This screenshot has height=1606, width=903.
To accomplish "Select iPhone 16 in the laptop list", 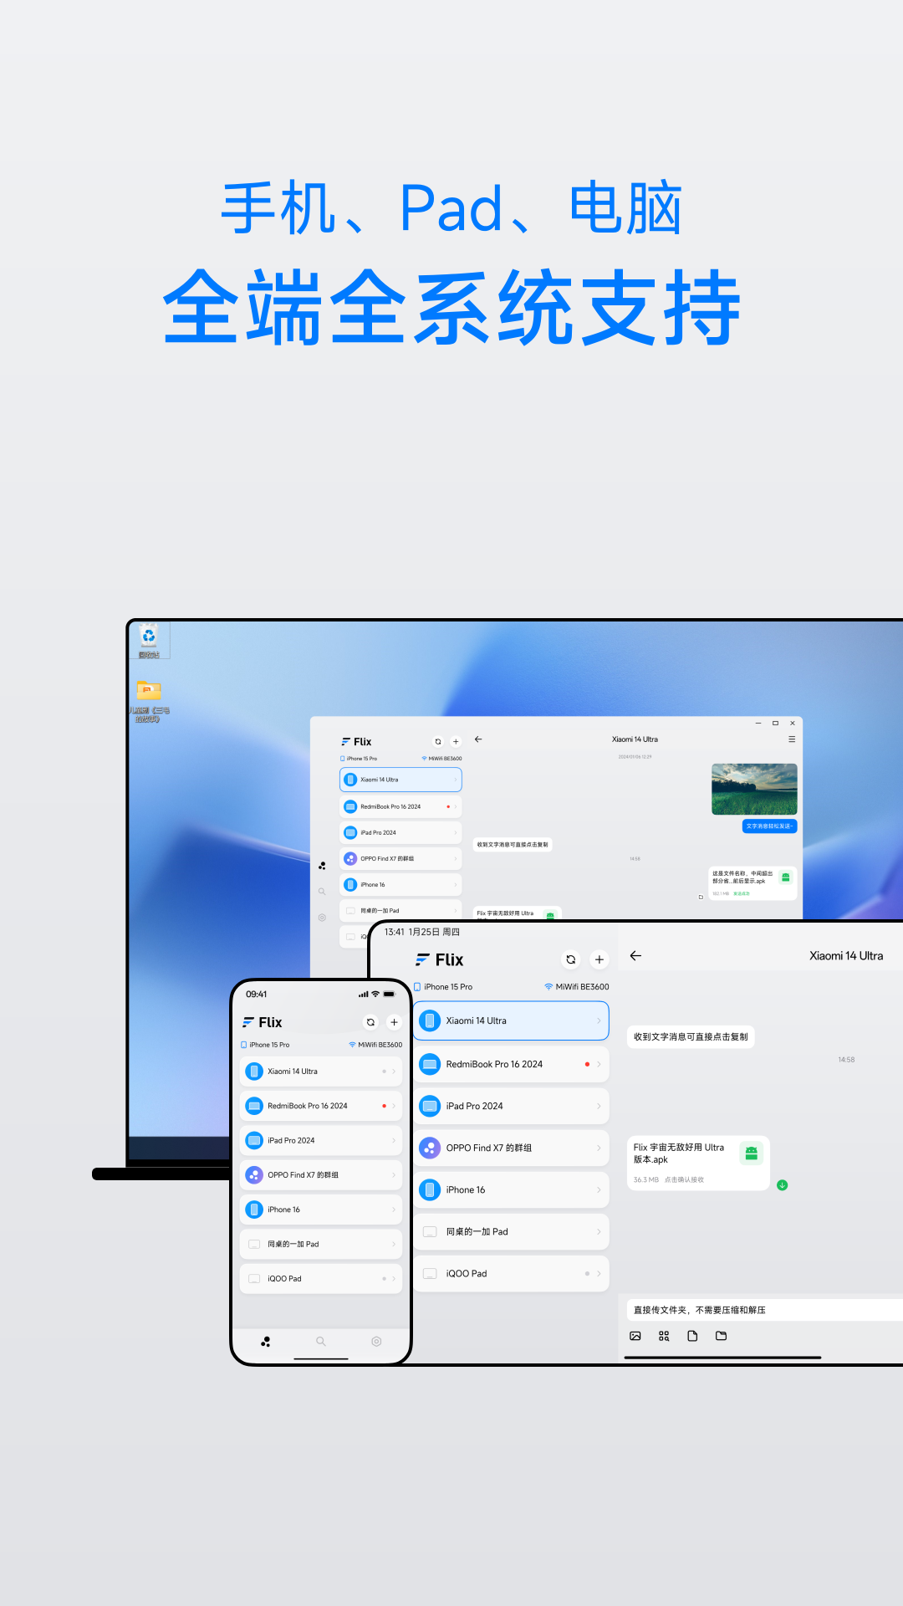I will 400,884.
